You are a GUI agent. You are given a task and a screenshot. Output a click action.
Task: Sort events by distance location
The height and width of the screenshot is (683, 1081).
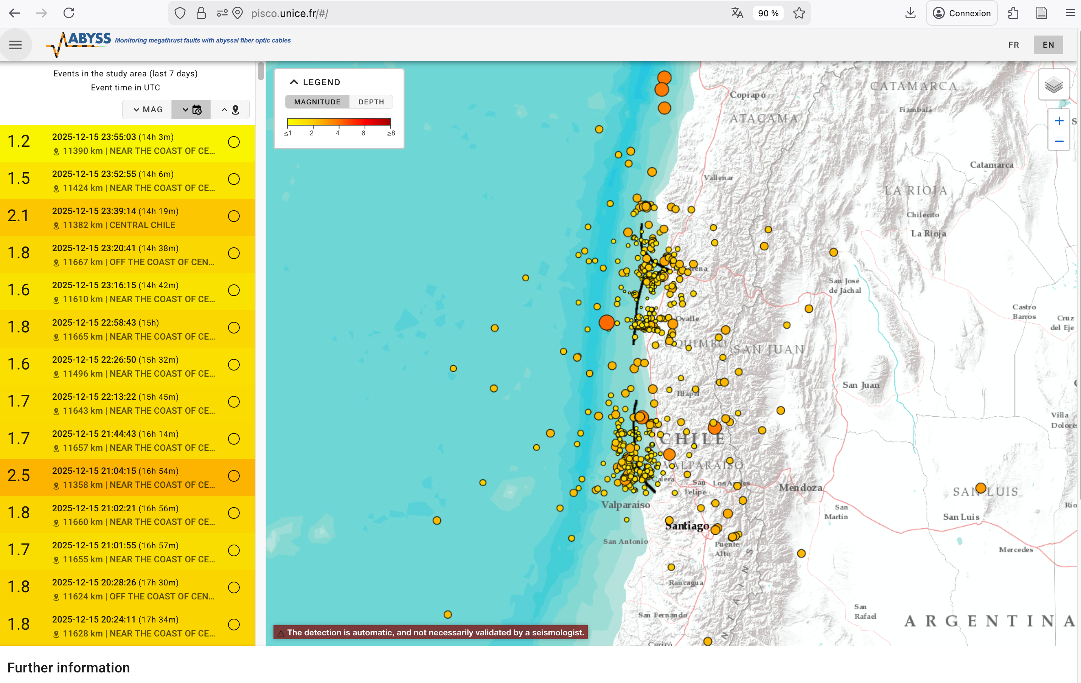pos(230,110)
